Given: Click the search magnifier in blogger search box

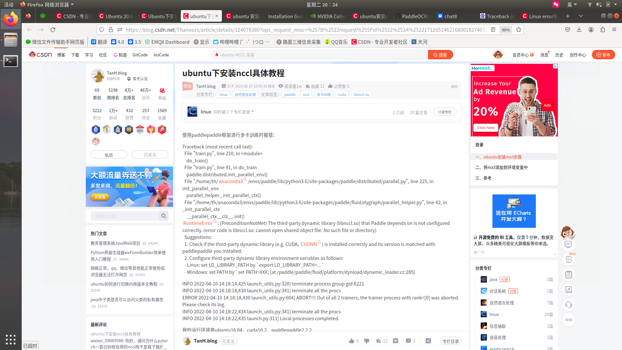Looking at the screenshot, I should click(x=164, y=216).
